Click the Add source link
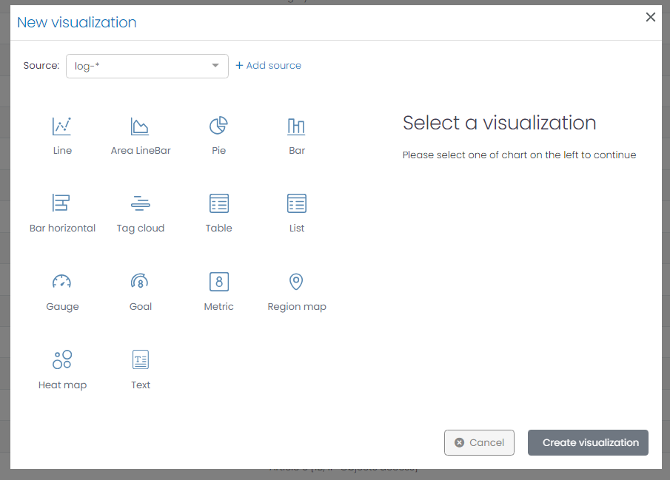The height and width of the screenshot is (480, 670). point(268,65)
